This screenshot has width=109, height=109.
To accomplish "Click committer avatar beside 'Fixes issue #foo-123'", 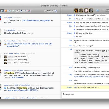I will click(5, 57).
